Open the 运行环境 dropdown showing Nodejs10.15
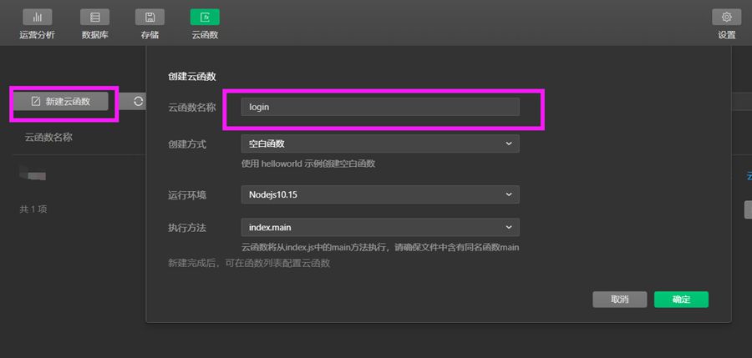Viewport: 752px width, 358px height. click(379, 194)
